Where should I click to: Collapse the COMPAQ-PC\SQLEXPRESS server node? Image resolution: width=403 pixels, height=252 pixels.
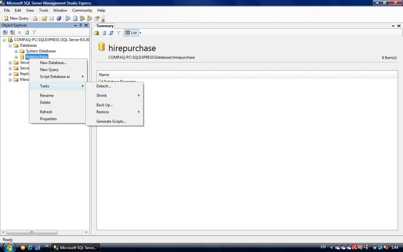tap(4, 40)
